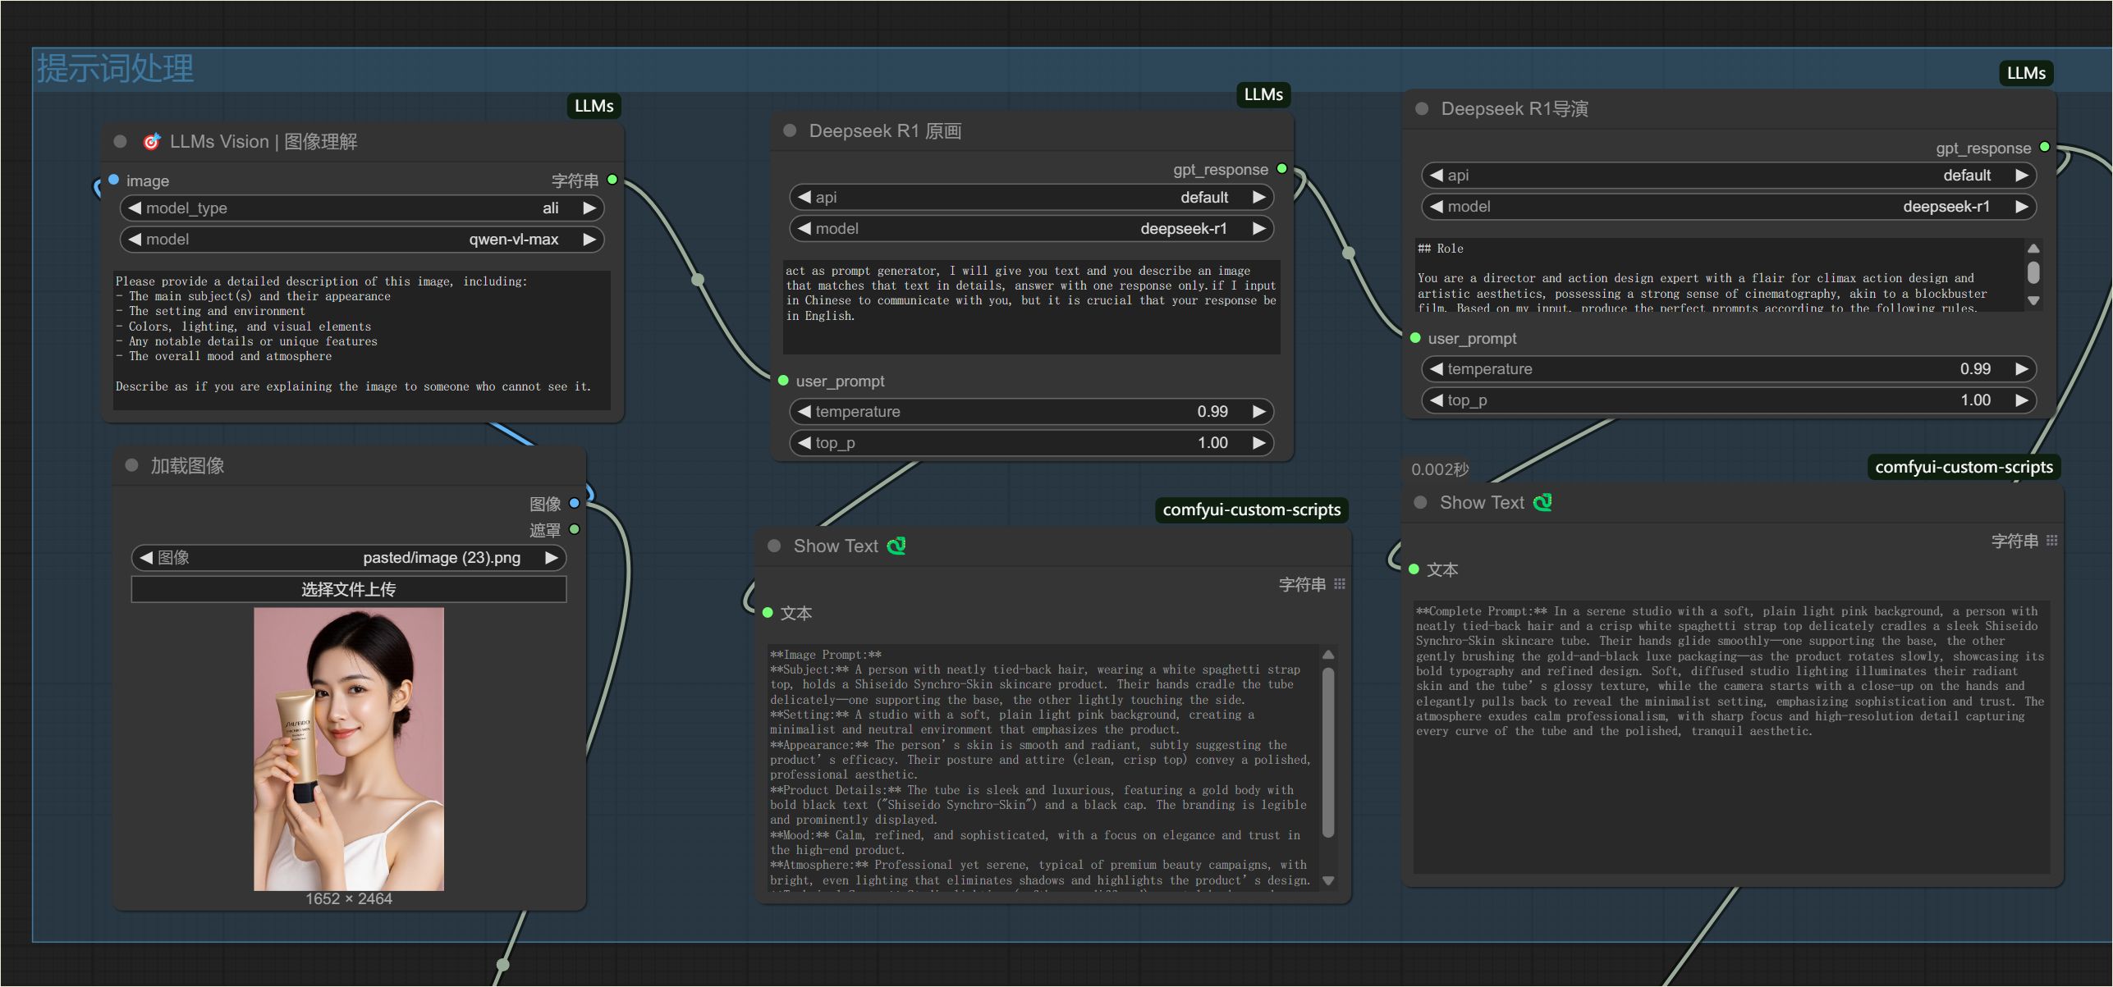Screen dimensions: 2113x987
Task: Open the model dropdown in Deepseek R1导演
Action: tap(1729, 206)
